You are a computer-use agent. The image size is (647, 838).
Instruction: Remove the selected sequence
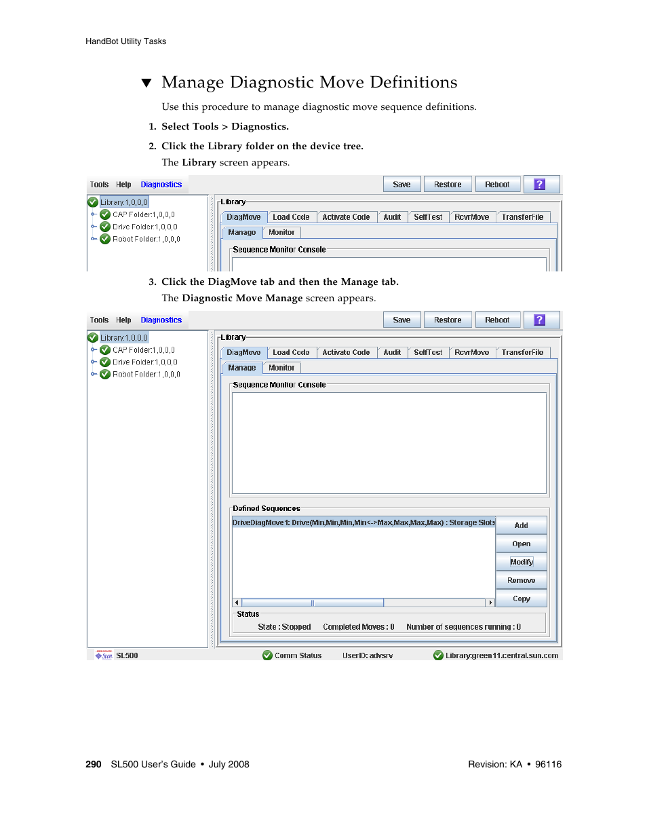tap(522, 581)
